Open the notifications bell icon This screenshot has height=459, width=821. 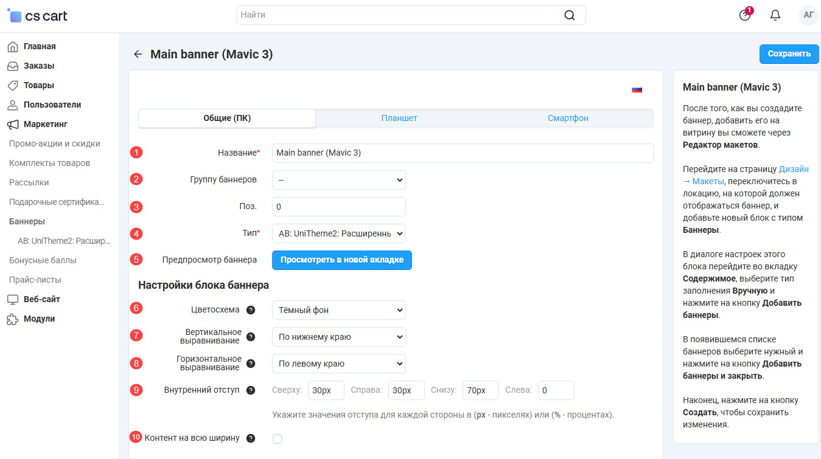pyautogui.click(x=775, y=15)
